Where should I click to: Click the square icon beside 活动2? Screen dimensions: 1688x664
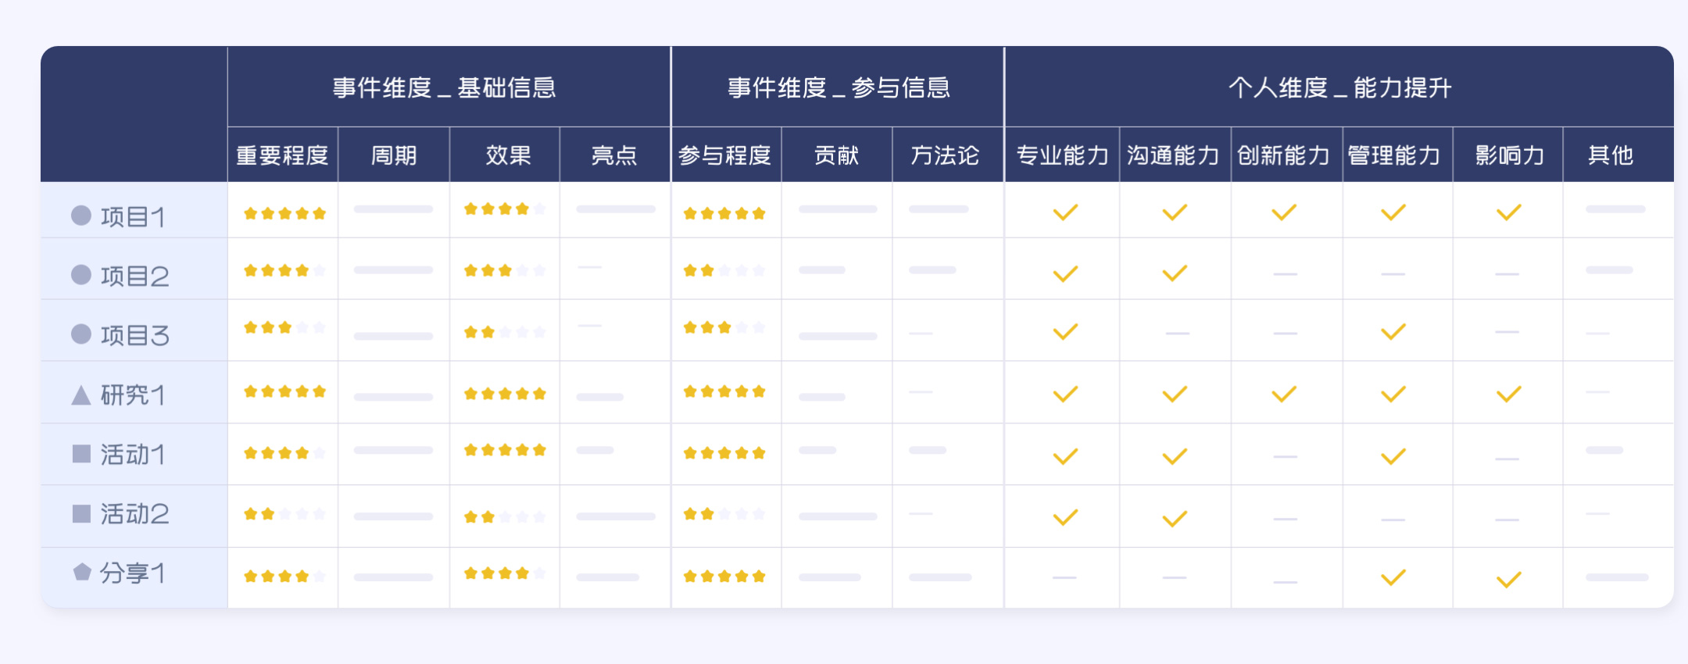(x=81, y=513)
